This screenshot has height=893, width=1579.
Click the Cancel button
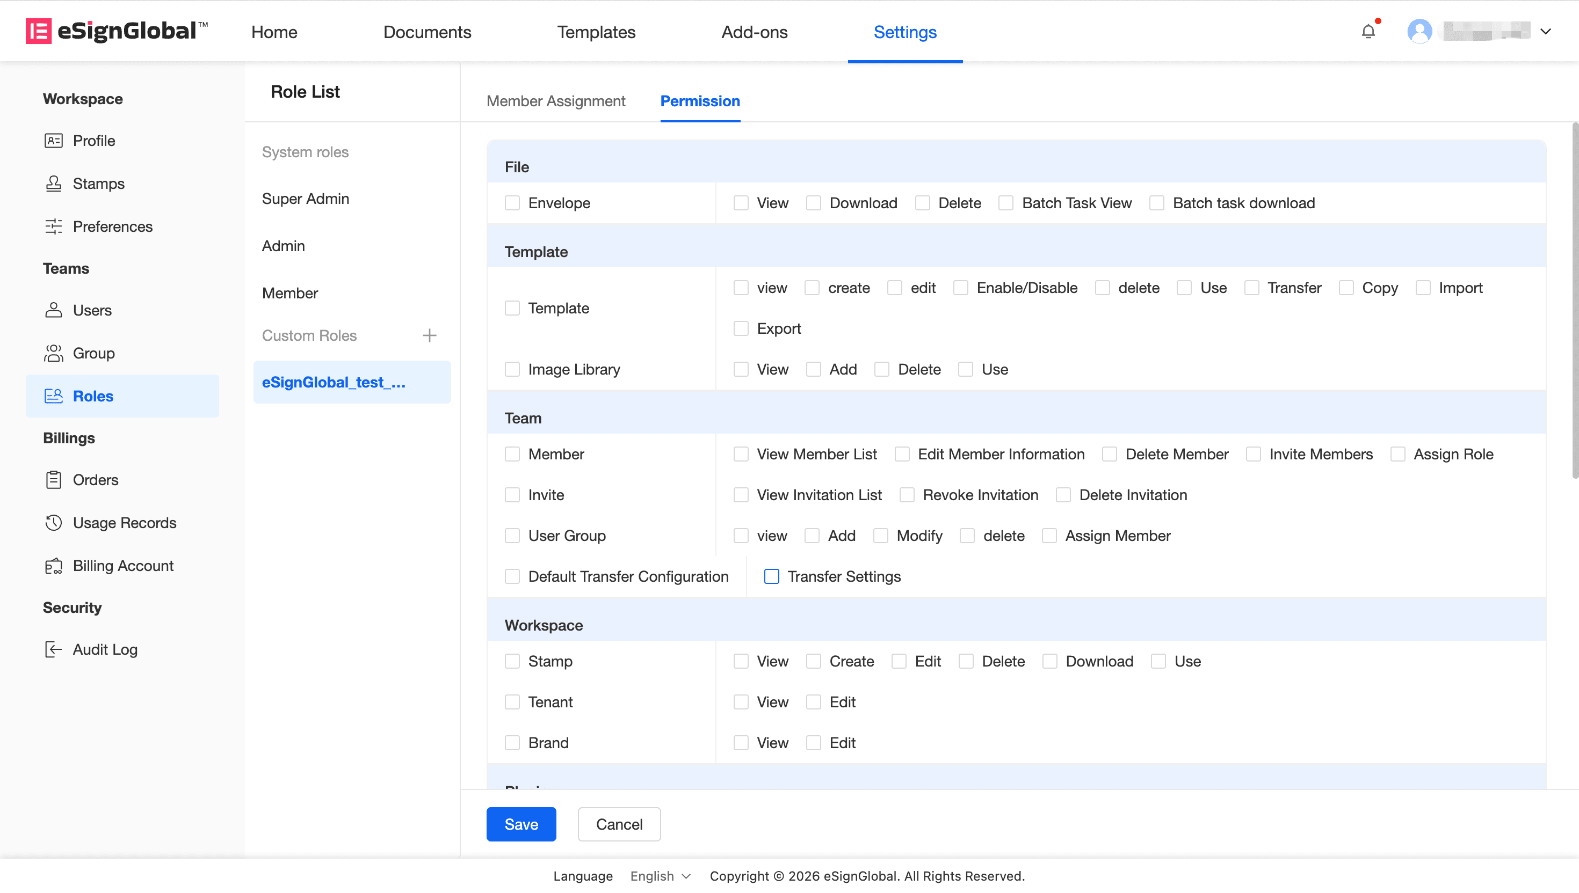[x=619, y=824]
